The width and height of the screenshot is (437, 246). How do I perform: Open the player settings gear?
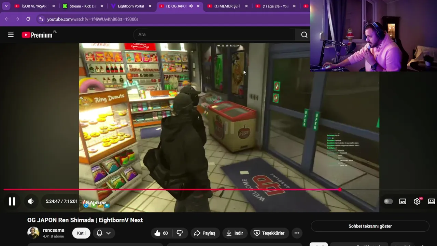417,201
